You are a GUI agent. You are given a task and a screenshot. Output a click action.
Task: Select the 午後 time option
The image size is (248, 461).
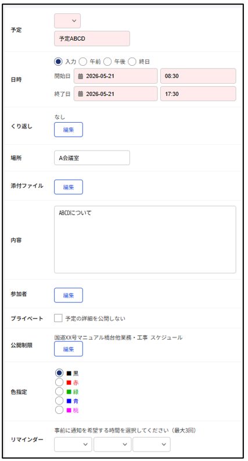107,62
